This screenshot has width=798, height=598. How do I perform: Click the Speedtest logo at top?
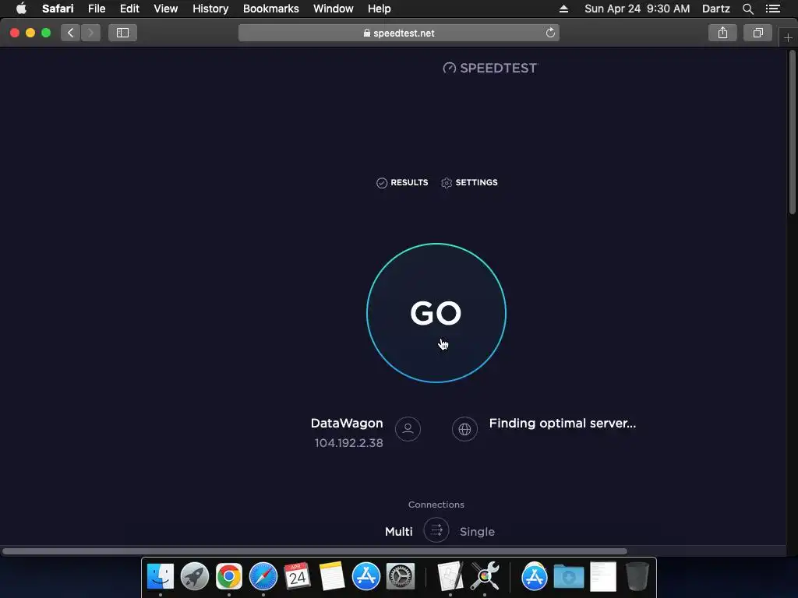point(490,69)
